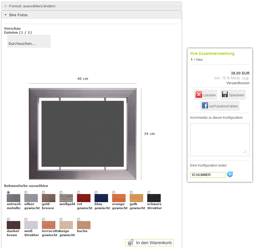The image size is (255, 248).
Task: Click antrazit-metallic color swatch
Action: (14, 198)
